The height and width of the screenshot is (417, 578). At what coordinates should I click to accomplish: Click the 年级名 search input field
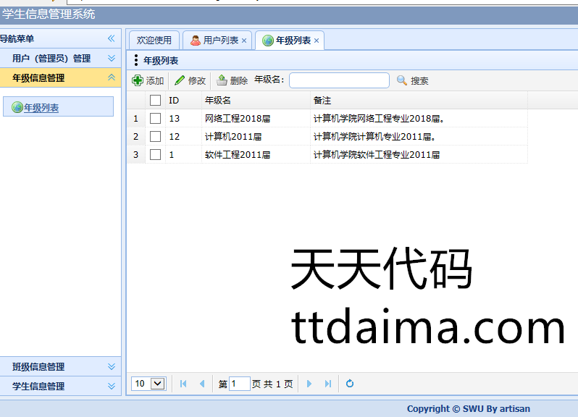pos(339,80)
